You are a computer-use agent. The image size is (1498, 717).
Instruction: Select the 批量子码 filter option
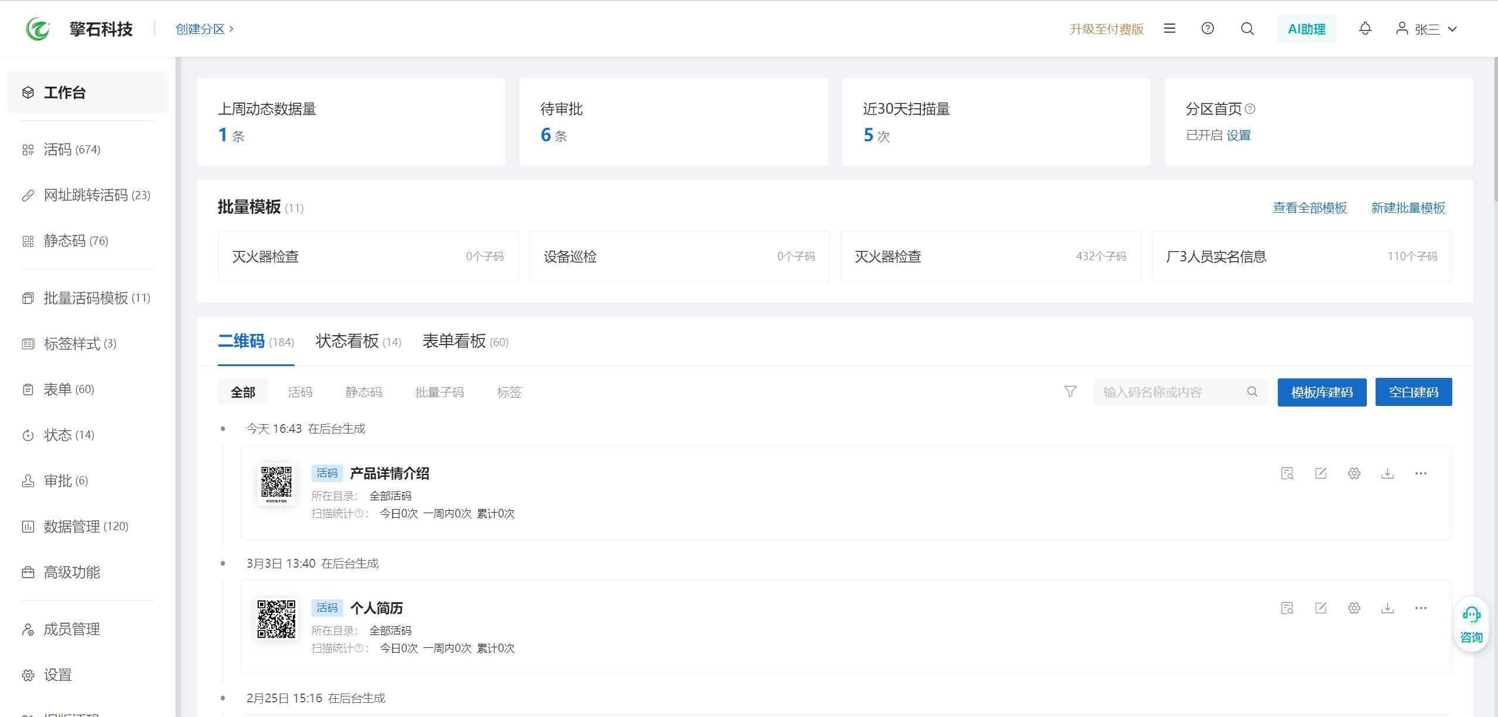point(439,392)
